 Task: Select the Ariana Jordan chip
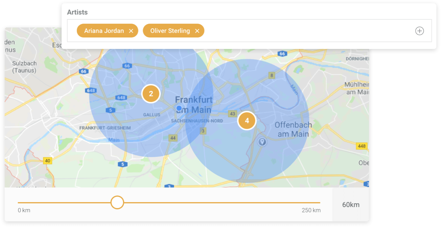107,31
